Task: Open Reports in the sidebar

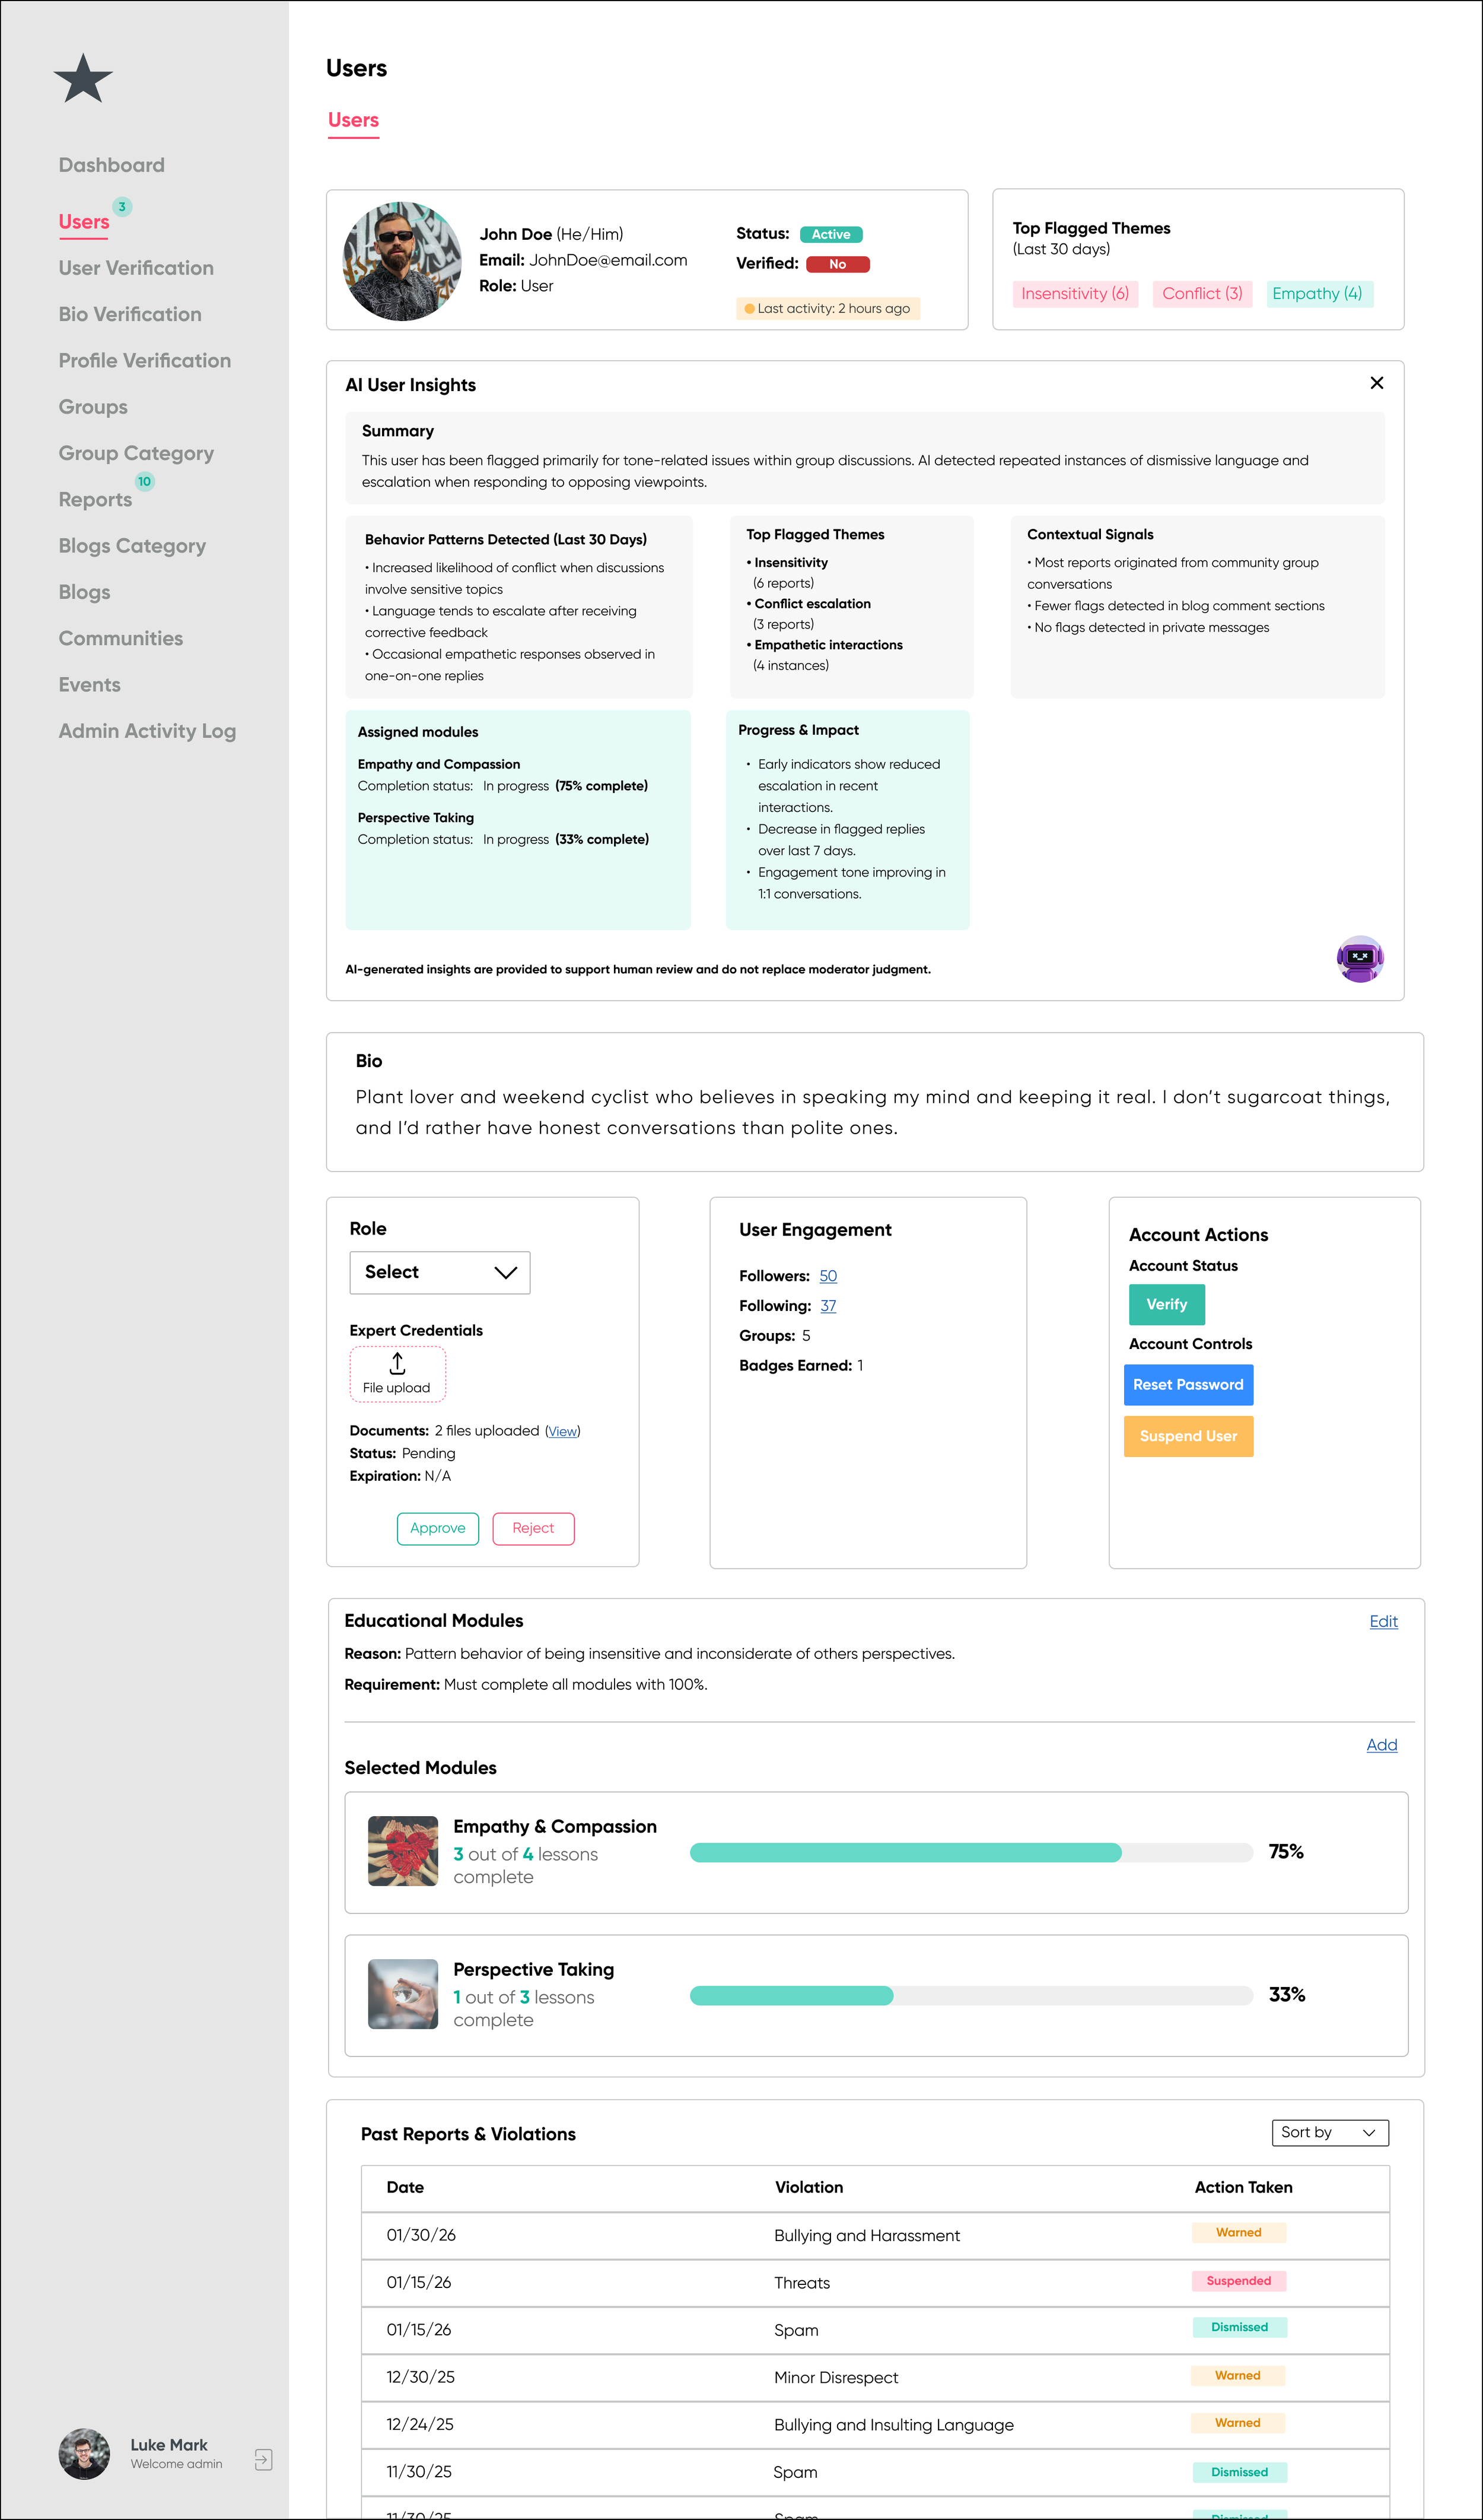Action: [x=95, y=500]
